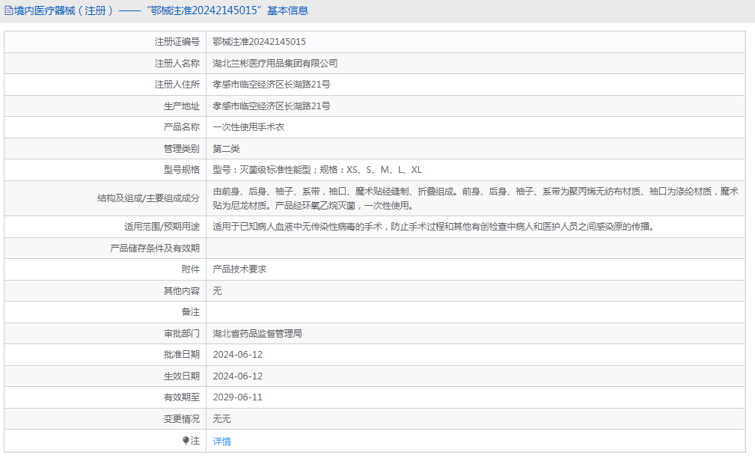This screenshot has width=755, height=458.
Task: Select registrant name 湖北兰彬医疗用品集团有限公司
Action: pyautogui.click(x=275, y=63)
